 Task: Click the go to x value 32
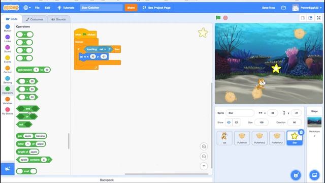(x=93, y=56)
